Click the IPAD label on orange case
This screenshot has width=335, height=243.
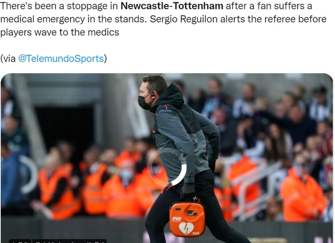177,219
